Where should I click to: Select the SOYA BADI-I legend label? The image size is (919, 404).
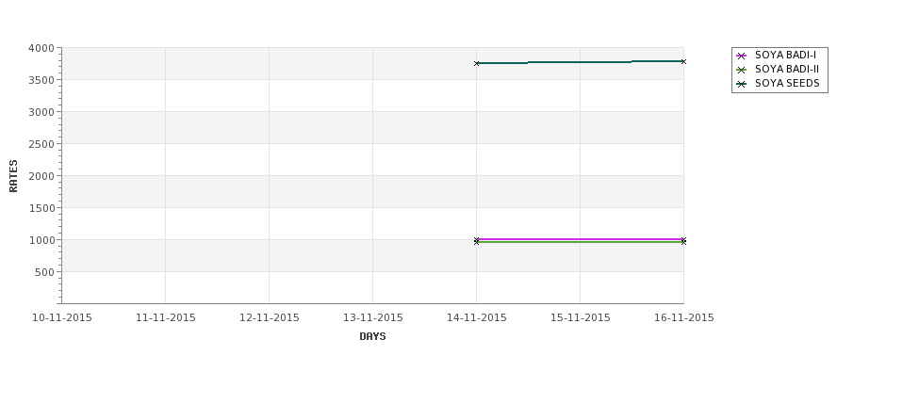pos(785,55)
